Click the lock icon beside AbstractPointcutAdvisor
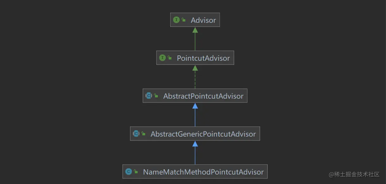386x184 pixels. [156, 96]
